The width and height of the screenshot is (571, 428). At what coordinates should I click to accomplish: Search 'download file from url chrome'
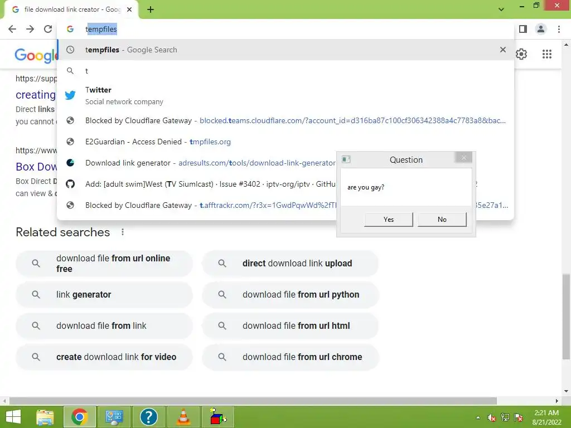290,357
